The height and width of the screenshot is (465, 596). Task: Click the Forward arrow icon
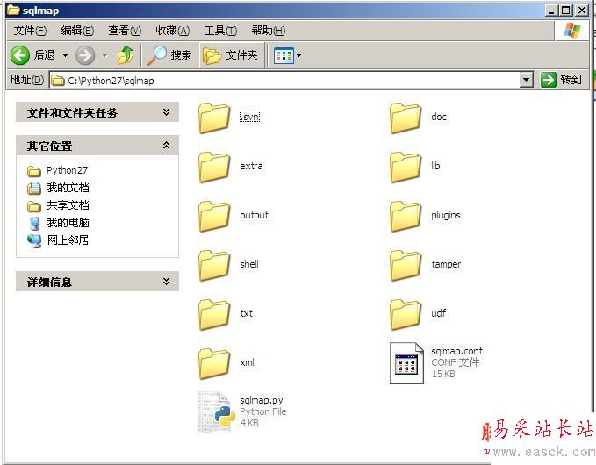point(85,56)
